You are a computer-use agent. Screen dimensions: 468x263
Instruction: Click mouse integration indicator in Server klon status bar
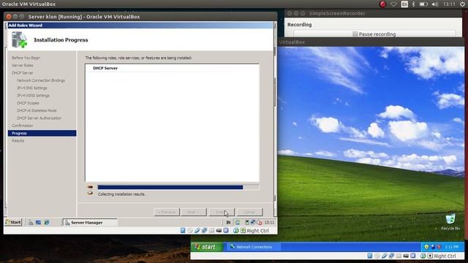[x=235, y=231]
